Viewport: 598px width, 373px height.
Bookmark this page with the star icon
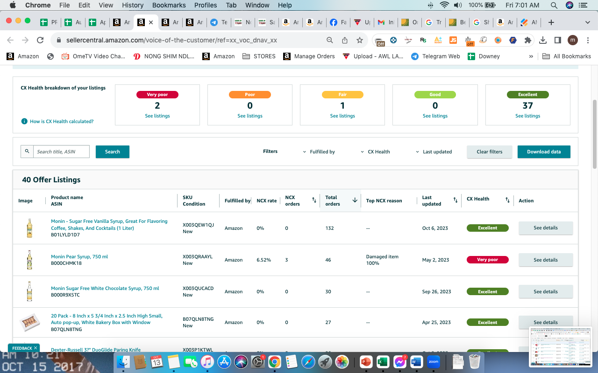(x=360, y=40)
